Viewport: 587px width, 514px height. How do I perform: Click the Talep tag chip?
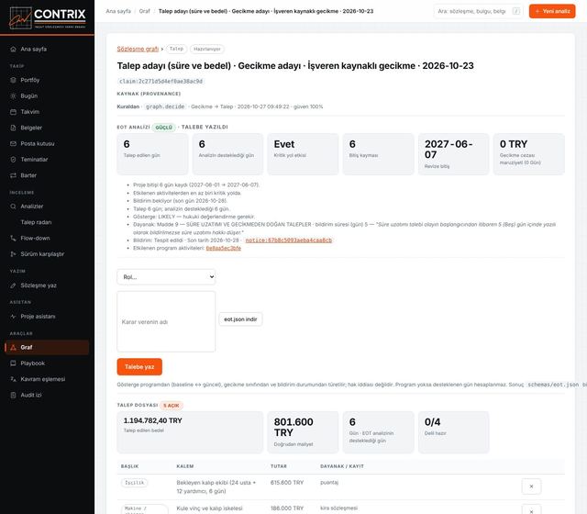pos(176,49)
